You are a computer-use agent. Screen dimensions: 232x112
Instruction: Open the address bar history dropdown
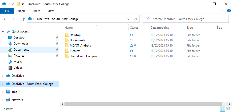pyautogui.click(x=128, y=19)
